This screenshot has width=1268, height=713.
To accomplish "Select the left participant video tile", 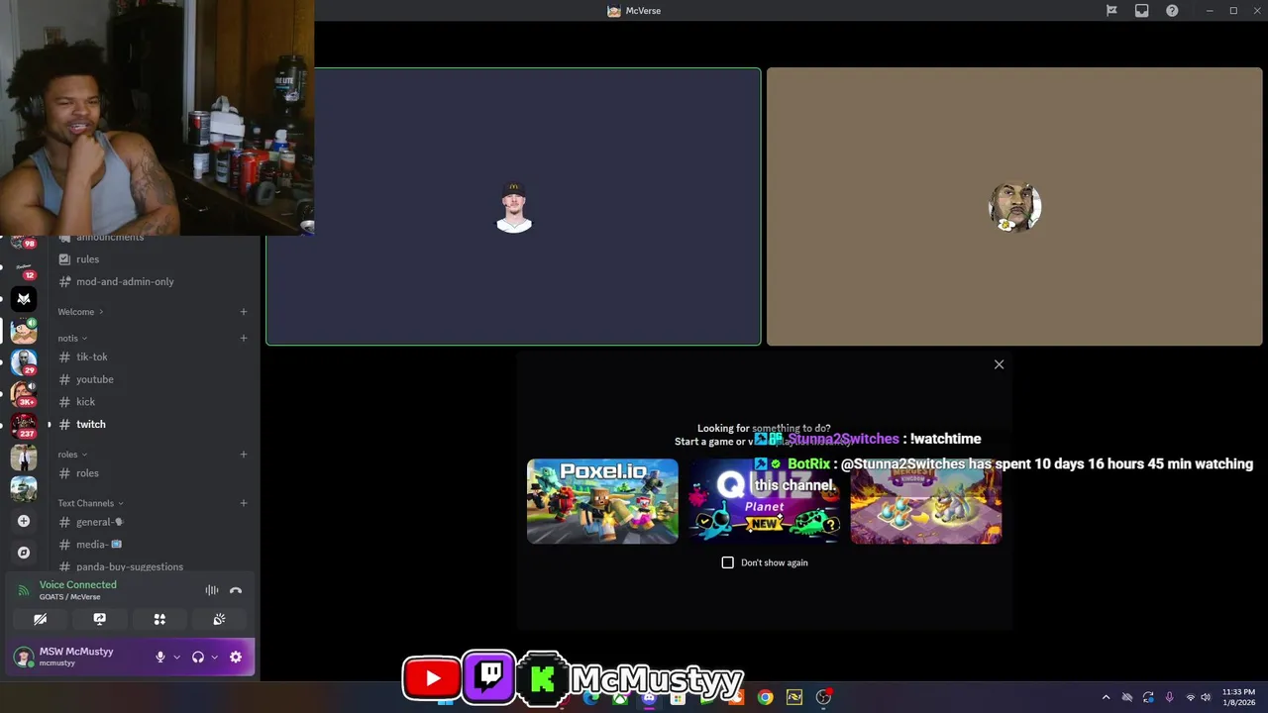I will click(513, 207).
